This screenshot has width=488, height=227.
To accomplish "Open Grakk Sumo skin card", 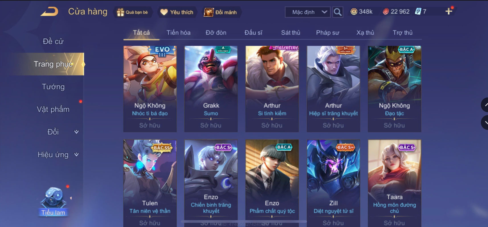I will [x=211, y=89].
